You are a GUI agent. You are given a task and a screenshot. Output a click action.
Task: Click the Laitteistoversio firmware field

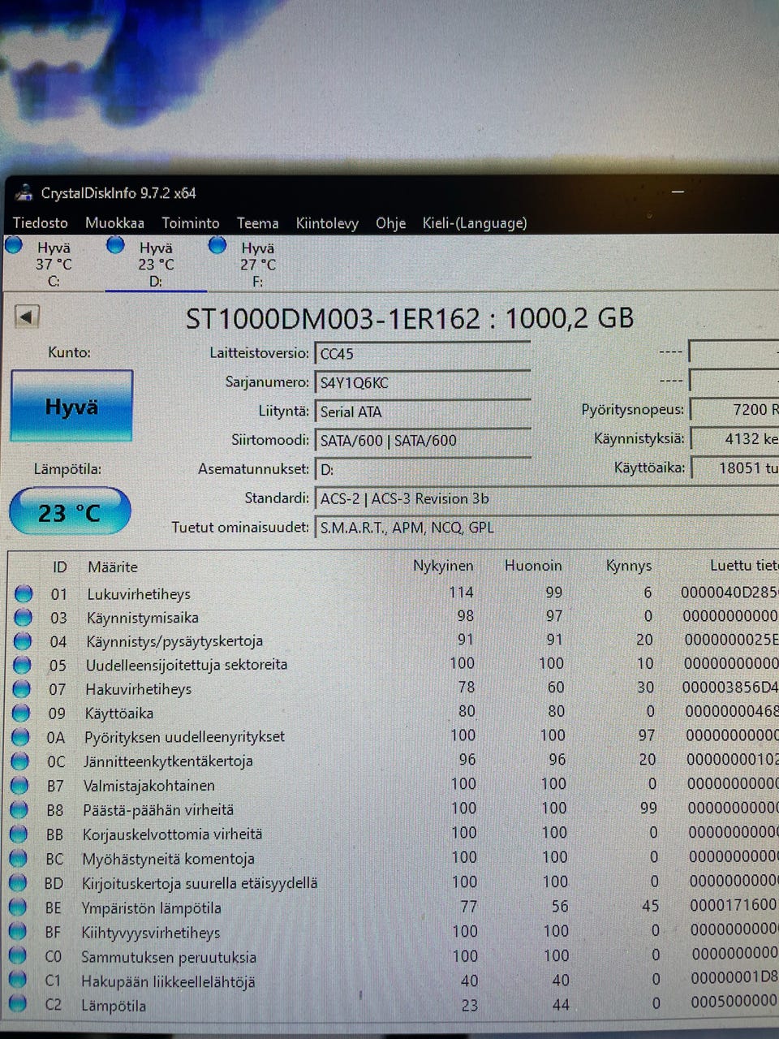coord(422,354)
